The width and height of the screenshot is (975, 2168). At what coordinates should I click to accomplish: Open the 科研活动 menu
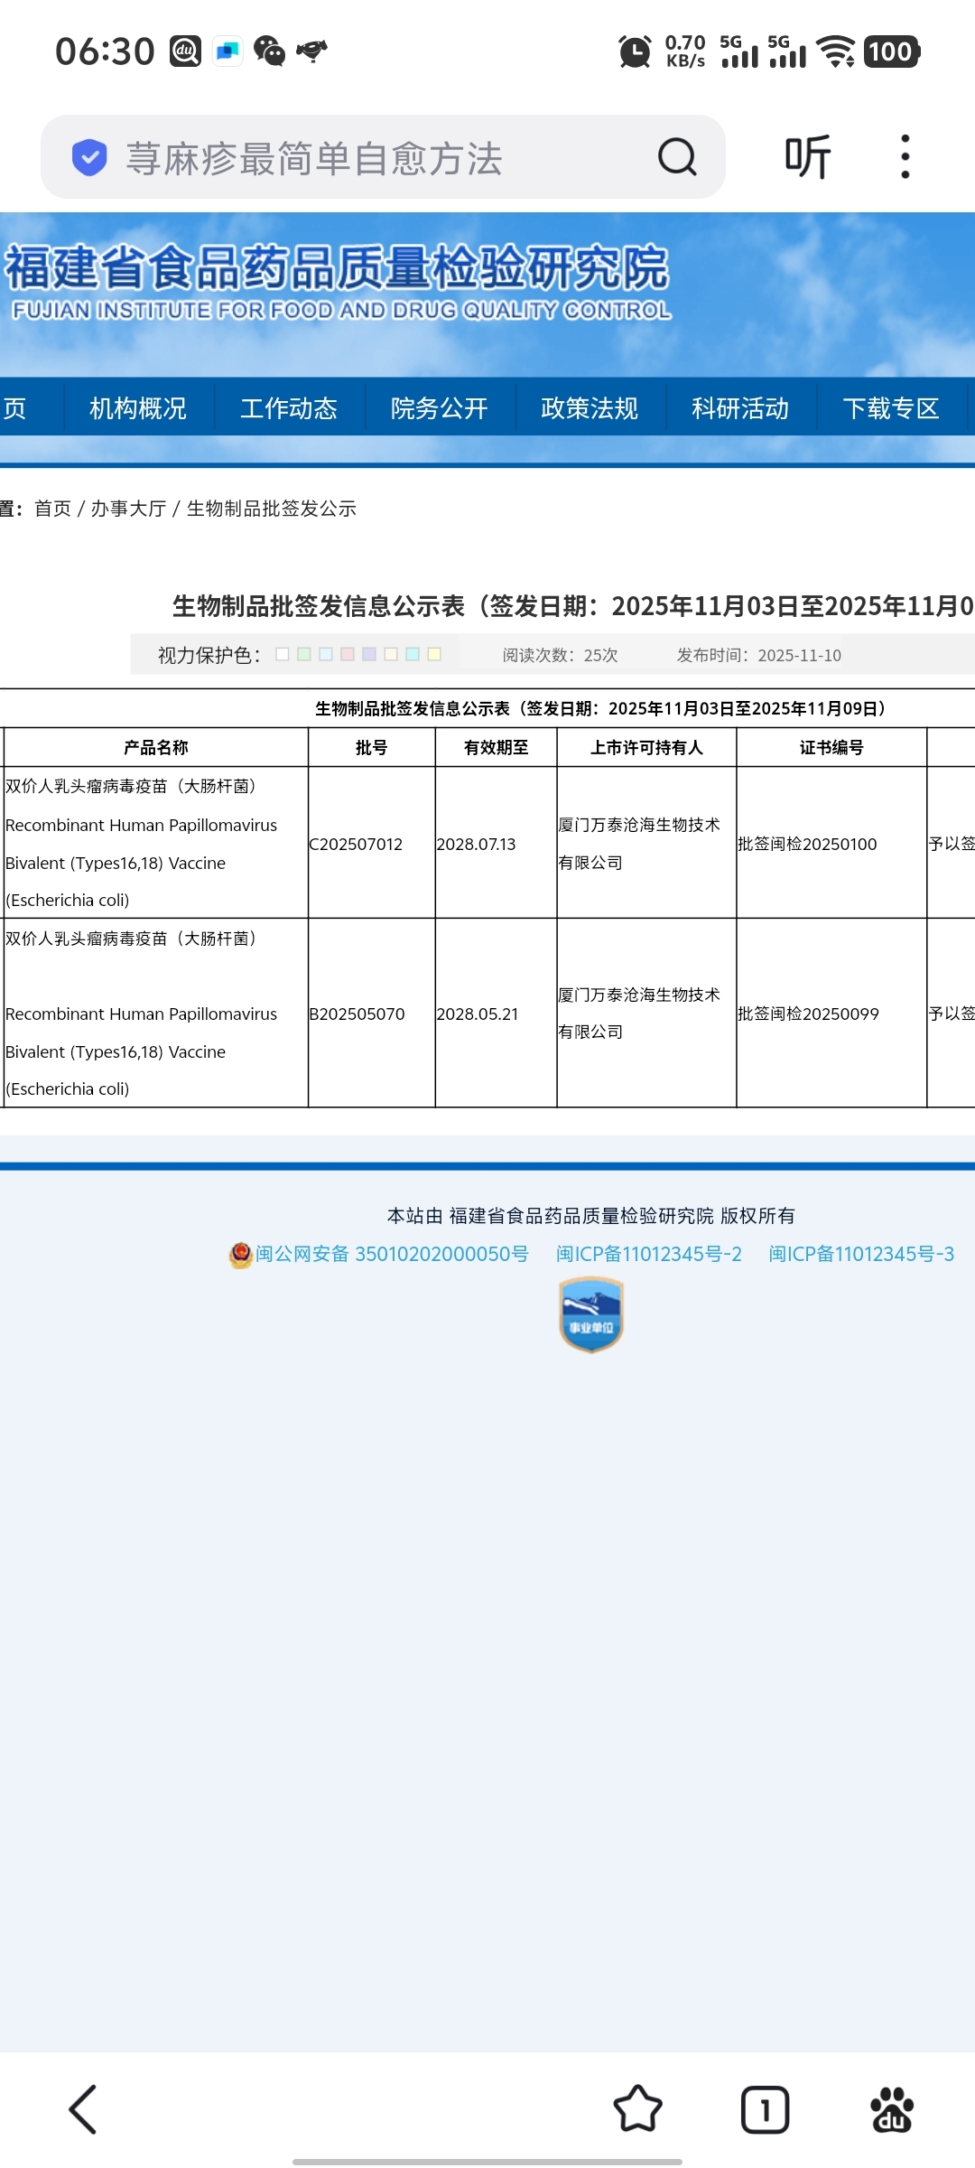tap(740, 408)
